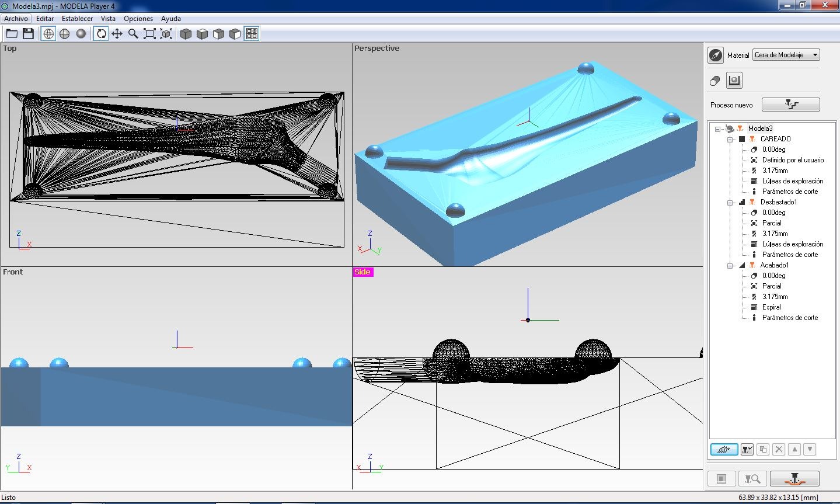
Task: Toggle the four-viewport layout icon
Action: (252, 34)
